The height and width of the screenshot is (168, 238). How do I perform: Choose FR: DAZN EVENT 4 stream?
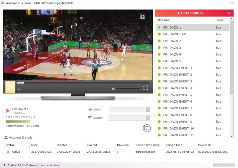click(192, 88)
